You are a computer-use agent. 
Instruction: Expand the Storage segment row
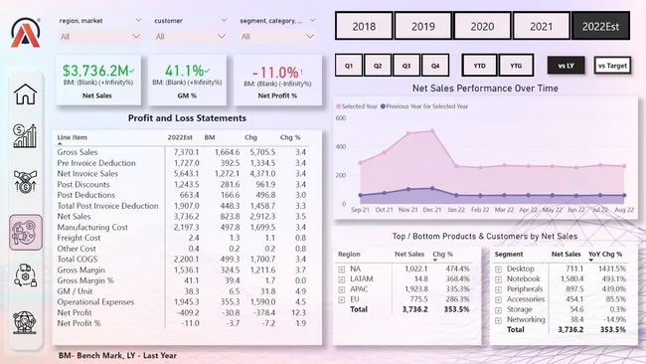click(x=498, y=310)
